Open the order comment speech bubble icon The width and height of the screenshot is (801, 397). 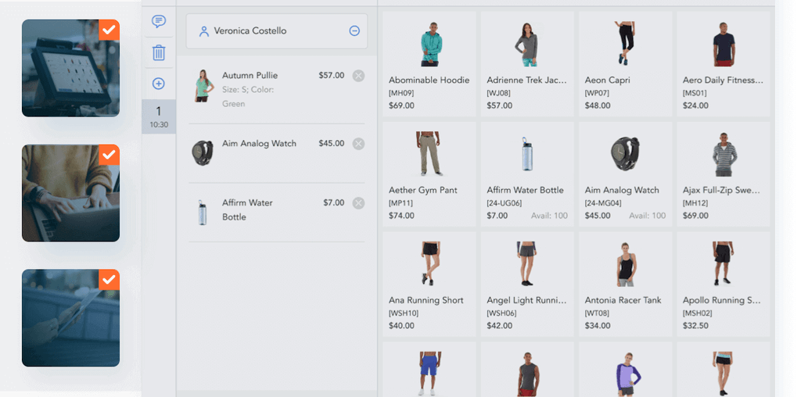tap(159, 21)
